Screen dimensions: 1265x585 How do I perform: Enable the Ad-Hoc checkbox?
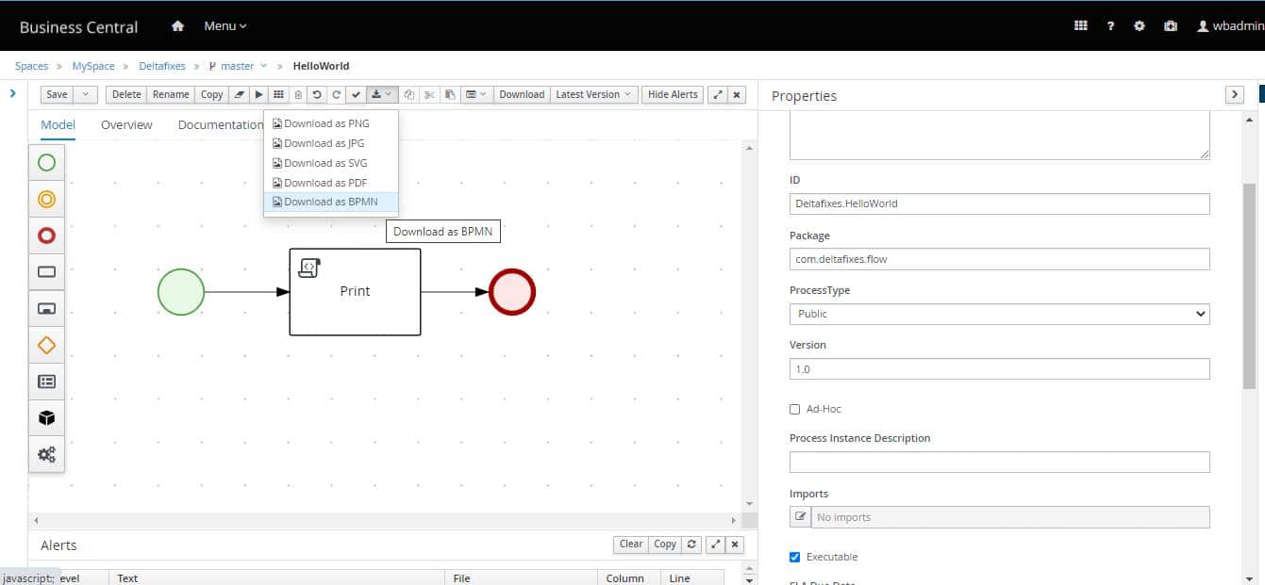tap(794, 409)
